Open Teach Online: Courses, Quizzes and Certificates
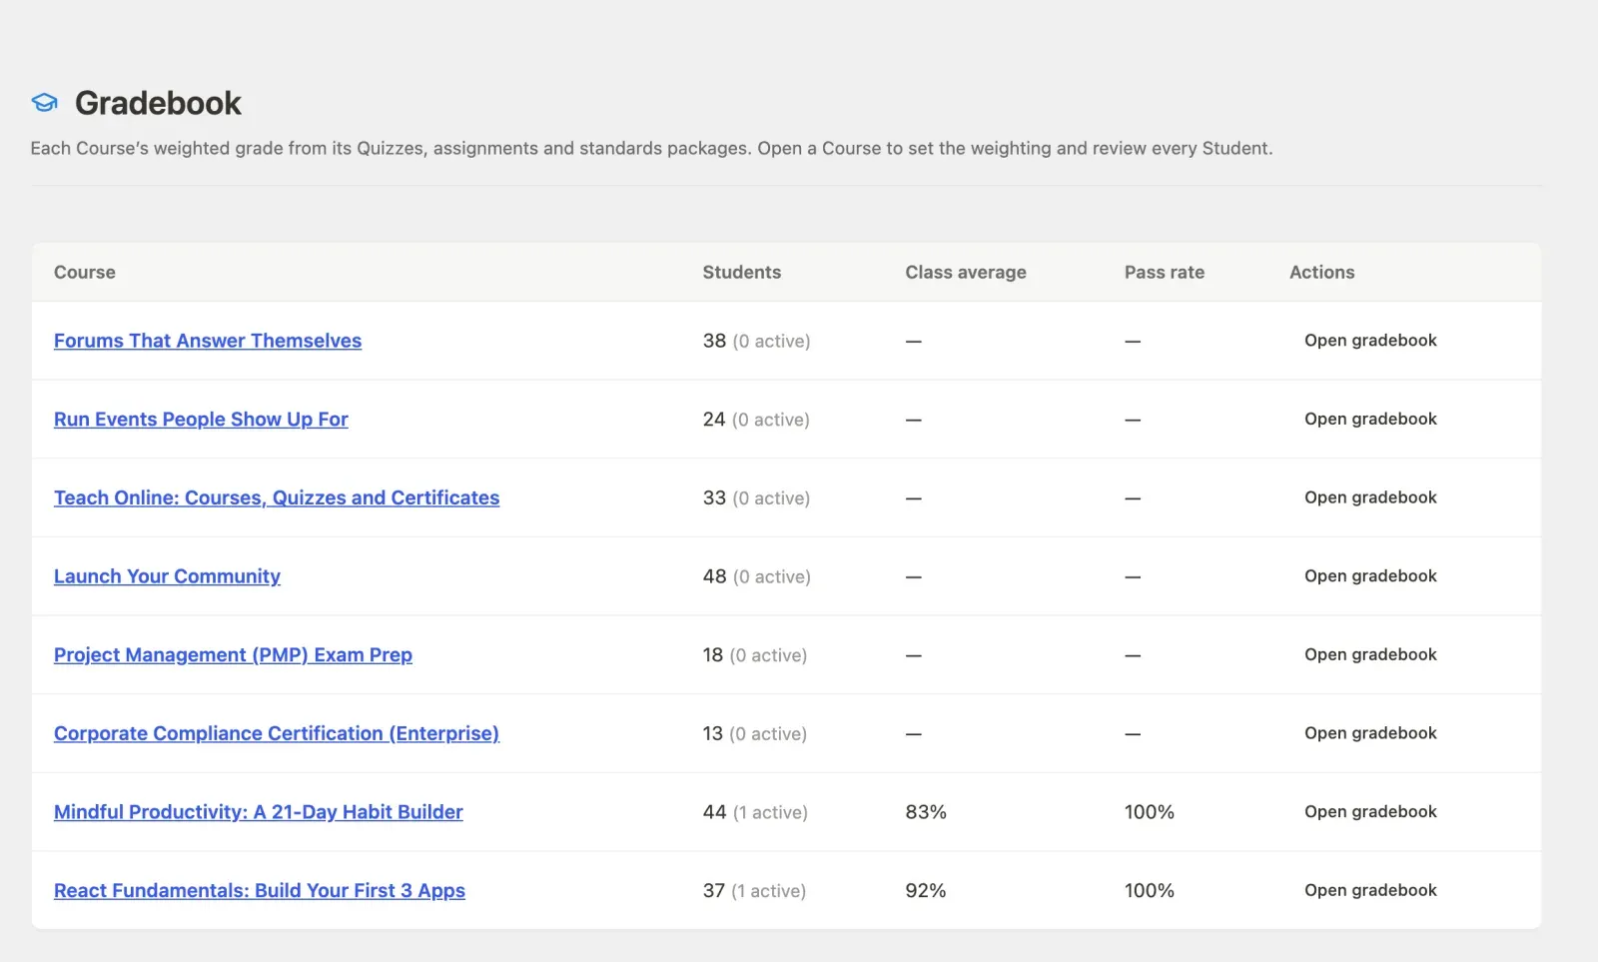Viewport: 1598px width, 962px height. pyautogui.click(x=277, y=497)
